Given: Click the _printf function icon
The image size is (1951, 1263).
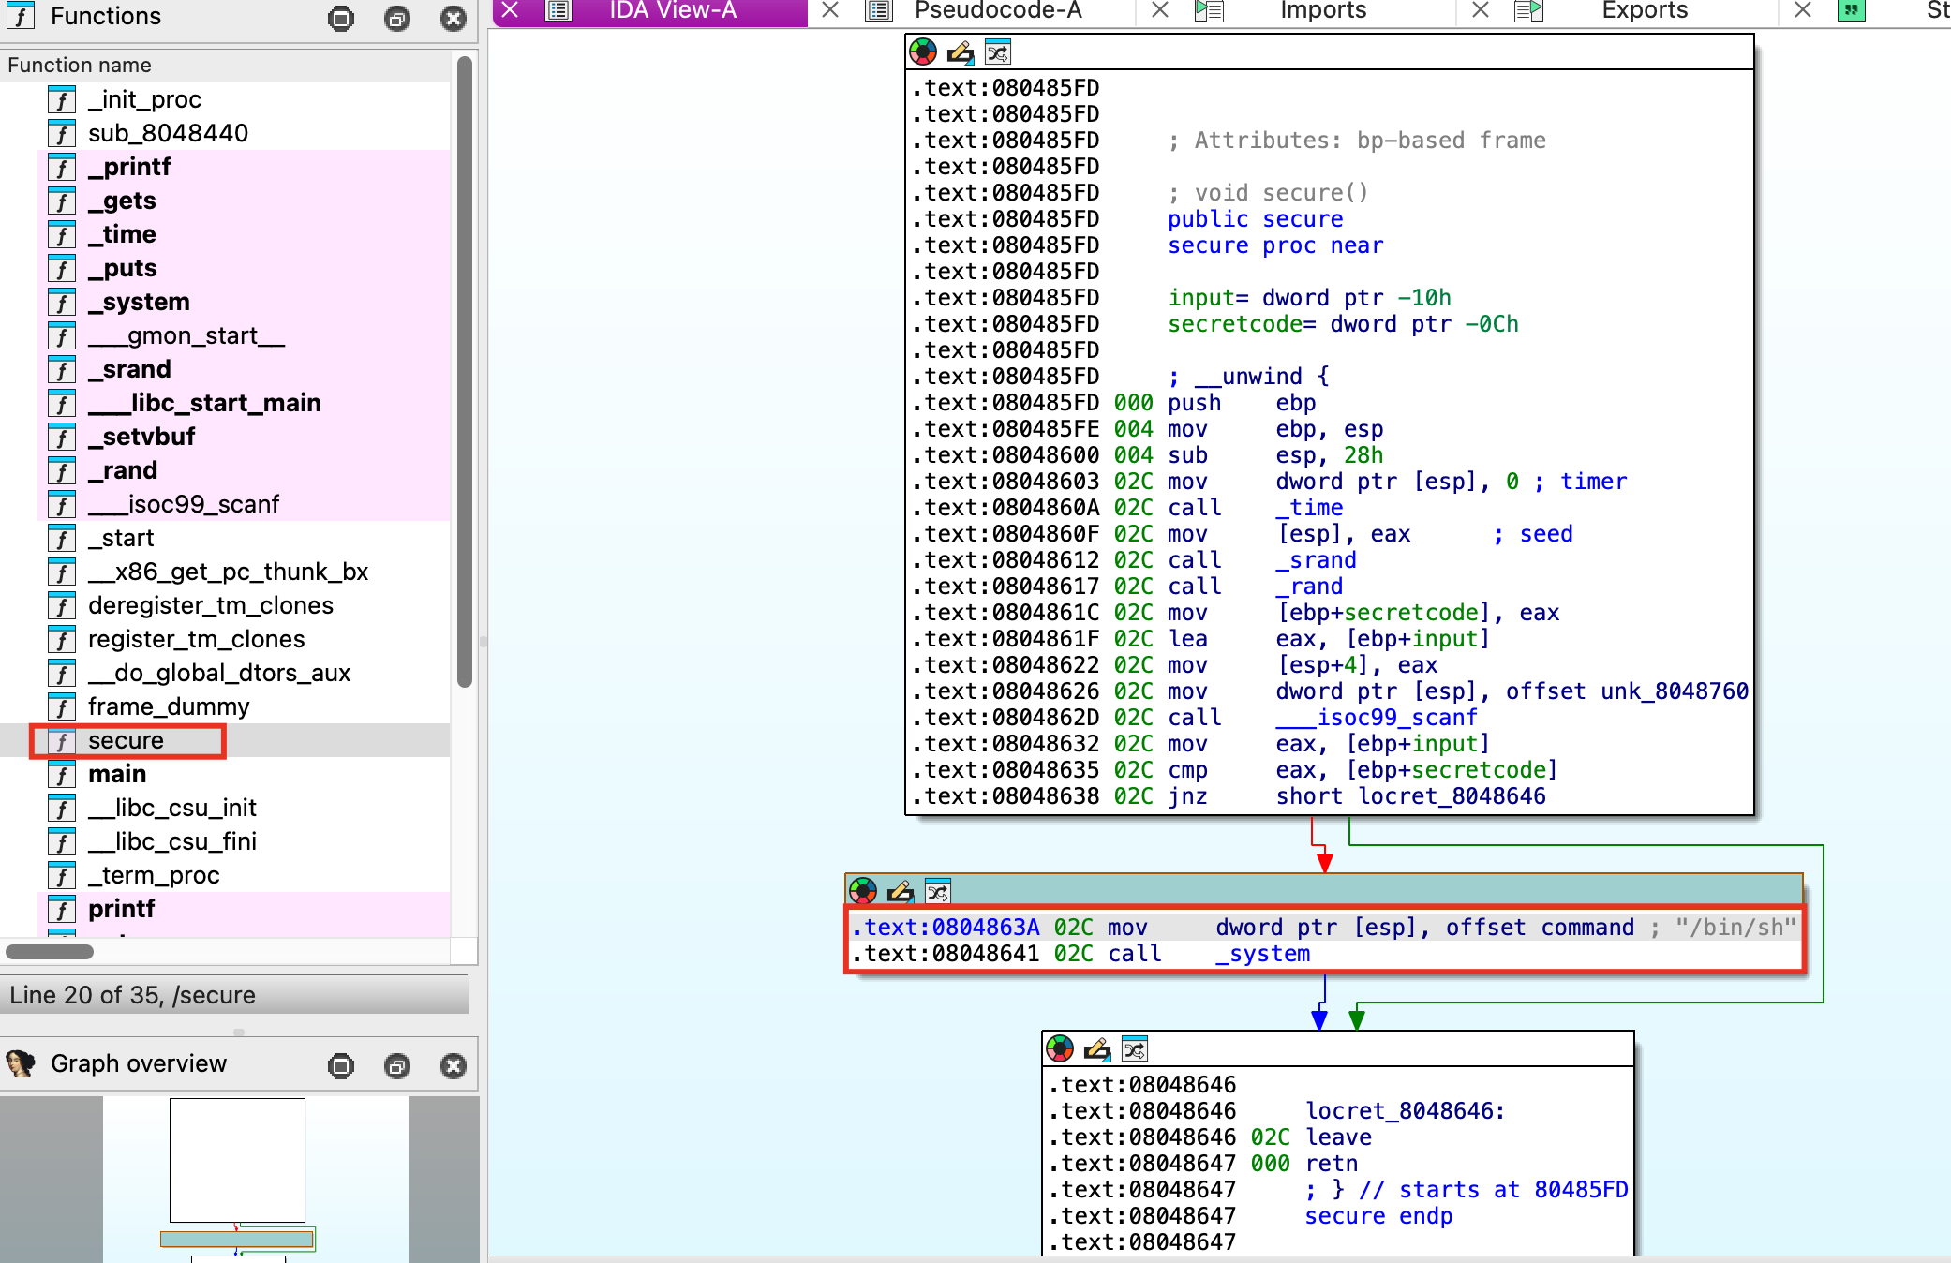Looking at the screenshot, I should [62, 167].
